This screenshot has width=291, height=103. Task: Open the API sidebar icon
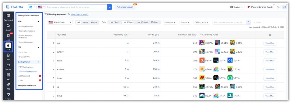coord(8,85)
